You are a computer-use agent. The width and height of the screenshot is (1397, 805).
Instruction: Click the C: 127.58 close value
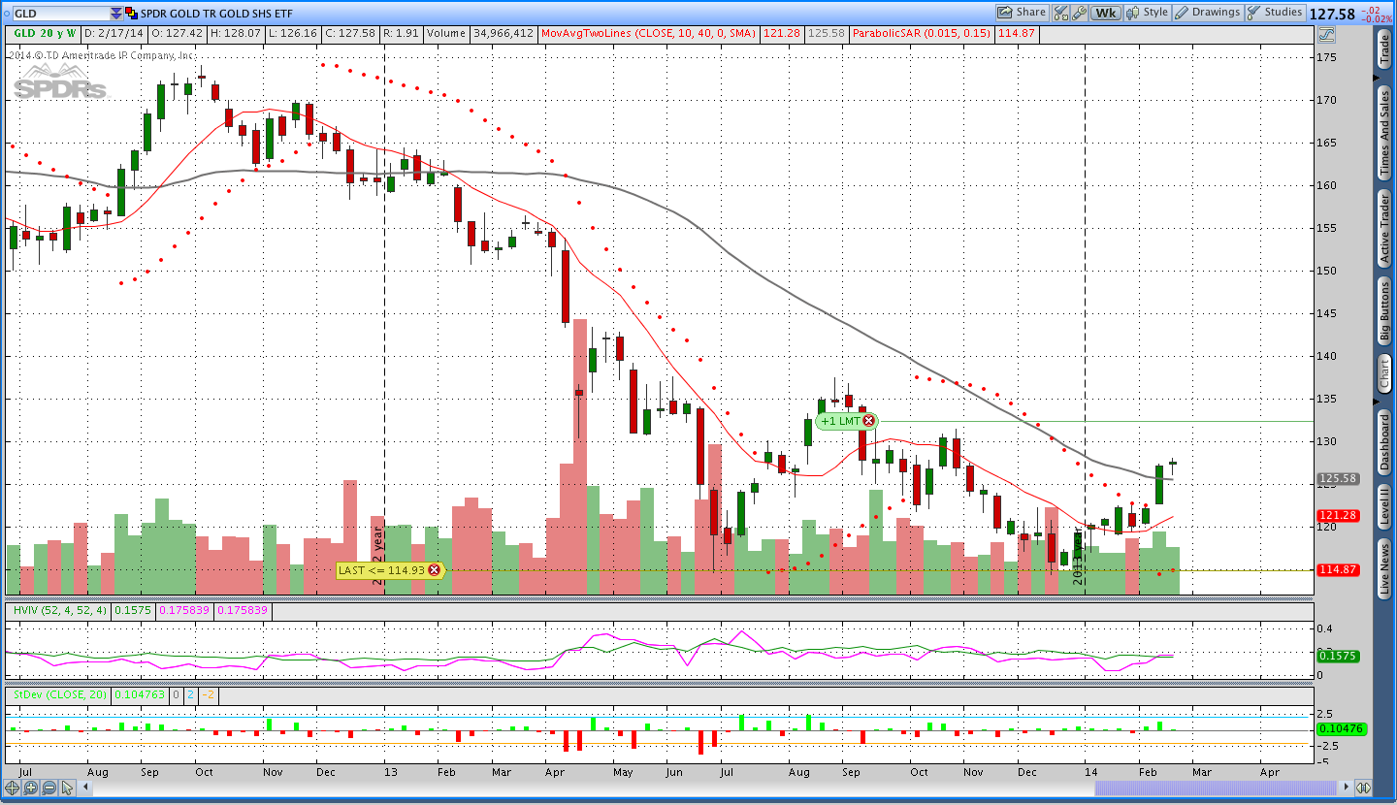[x=352, y=33]
